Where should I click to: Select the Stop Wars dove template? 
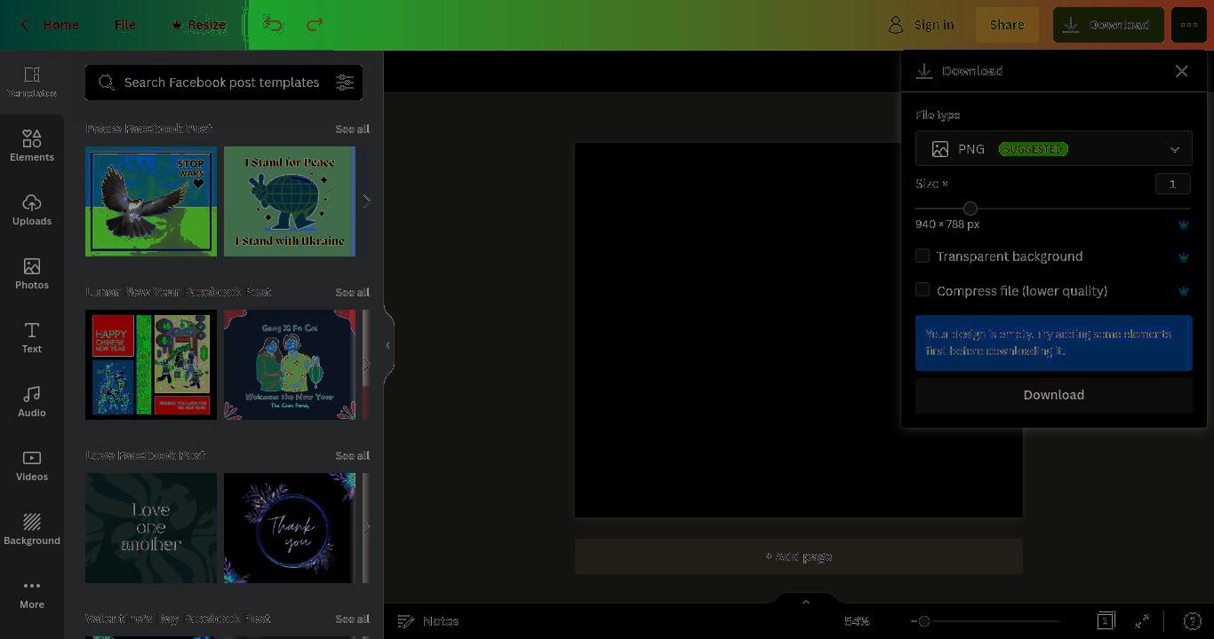(151, 201)
